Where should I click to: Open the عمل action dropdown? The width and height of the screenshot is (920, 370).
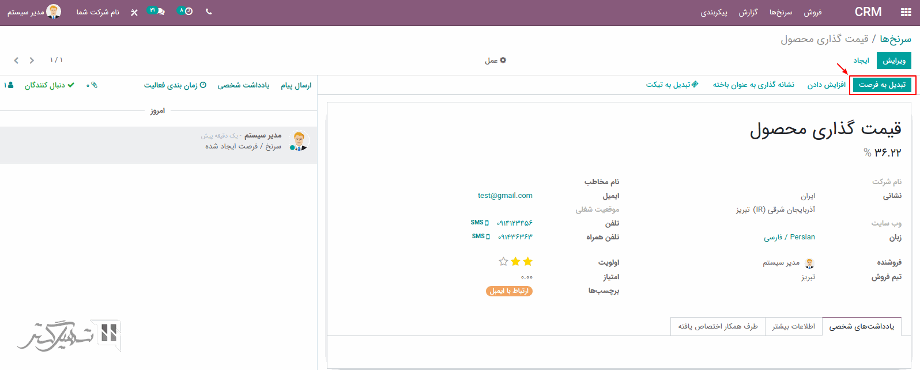pos(495,60)
